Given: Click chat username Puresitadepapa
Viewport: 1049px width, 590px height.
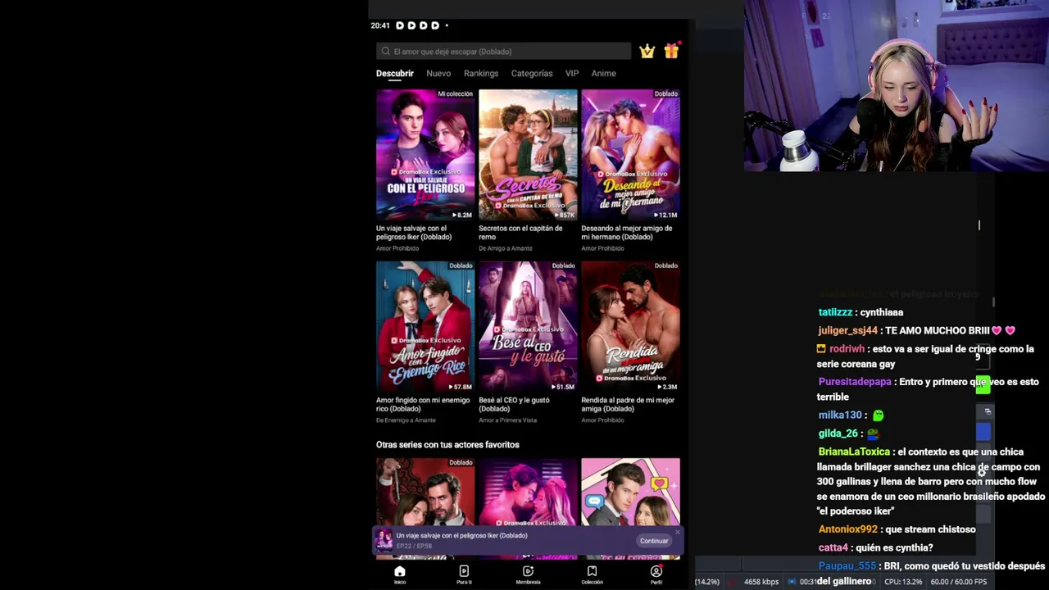Looking at the screenshot, I should pyautogui.click(x=855, y=382).
